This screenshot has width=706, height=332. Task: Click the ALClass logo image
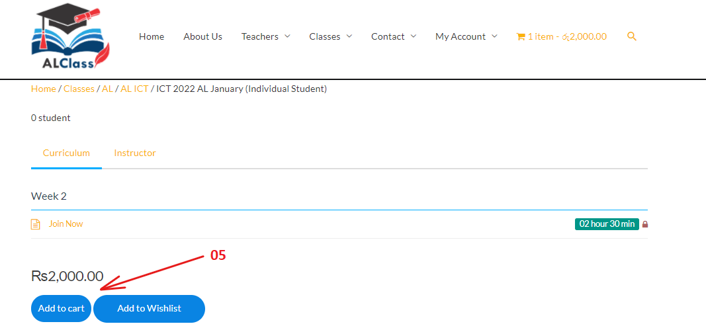(x=70, y=38)
